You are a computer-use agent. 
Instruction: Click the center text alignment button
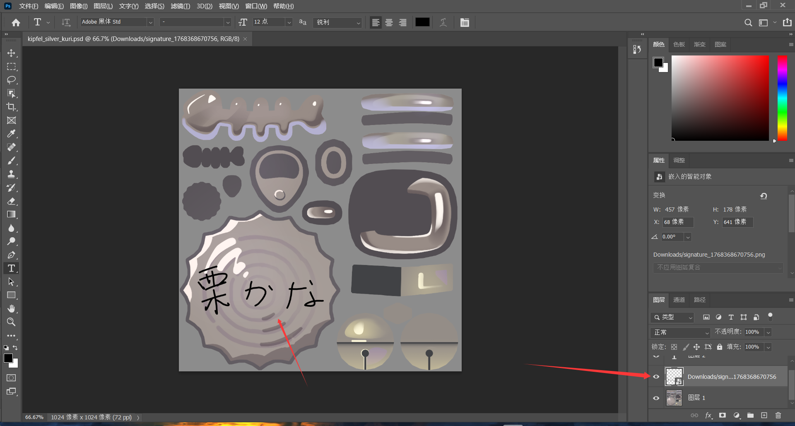[389, 22]
